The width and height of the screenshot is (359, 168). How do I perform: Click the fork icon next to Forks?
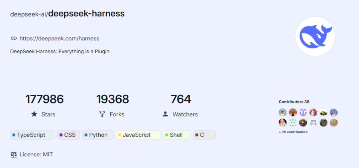click(x=102, y=114)
